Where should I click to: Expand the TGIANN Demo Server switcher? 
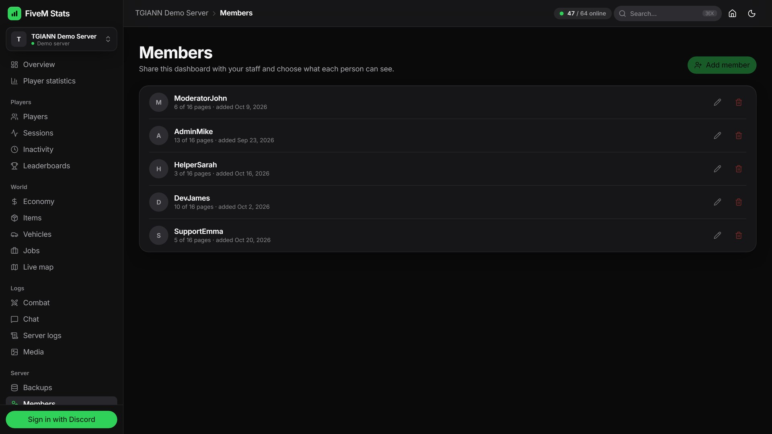pos(62,39)
